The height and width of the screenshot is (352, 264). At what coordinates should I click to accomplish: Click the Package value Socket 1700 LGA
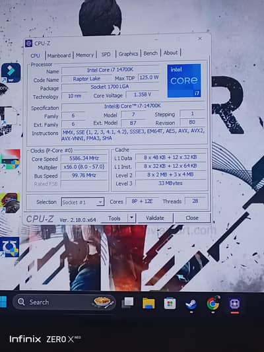110,87
